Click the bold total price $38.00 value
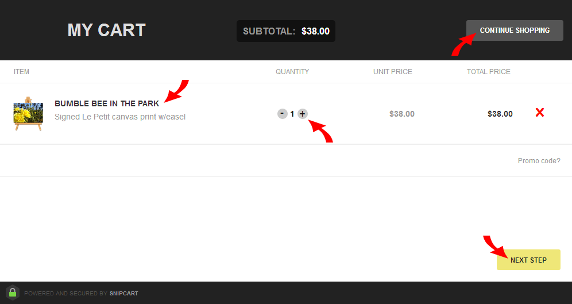 (500, 114)
